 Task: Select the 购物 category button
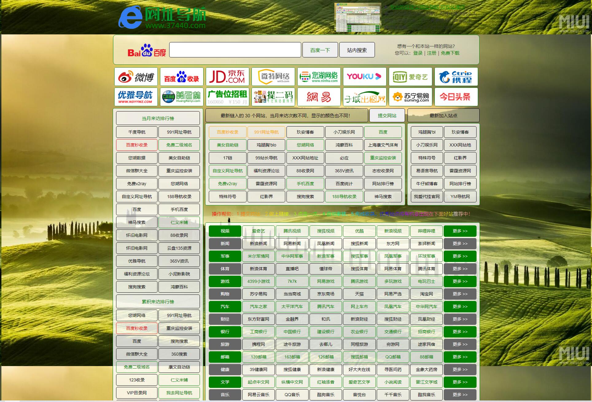point(225,294)
